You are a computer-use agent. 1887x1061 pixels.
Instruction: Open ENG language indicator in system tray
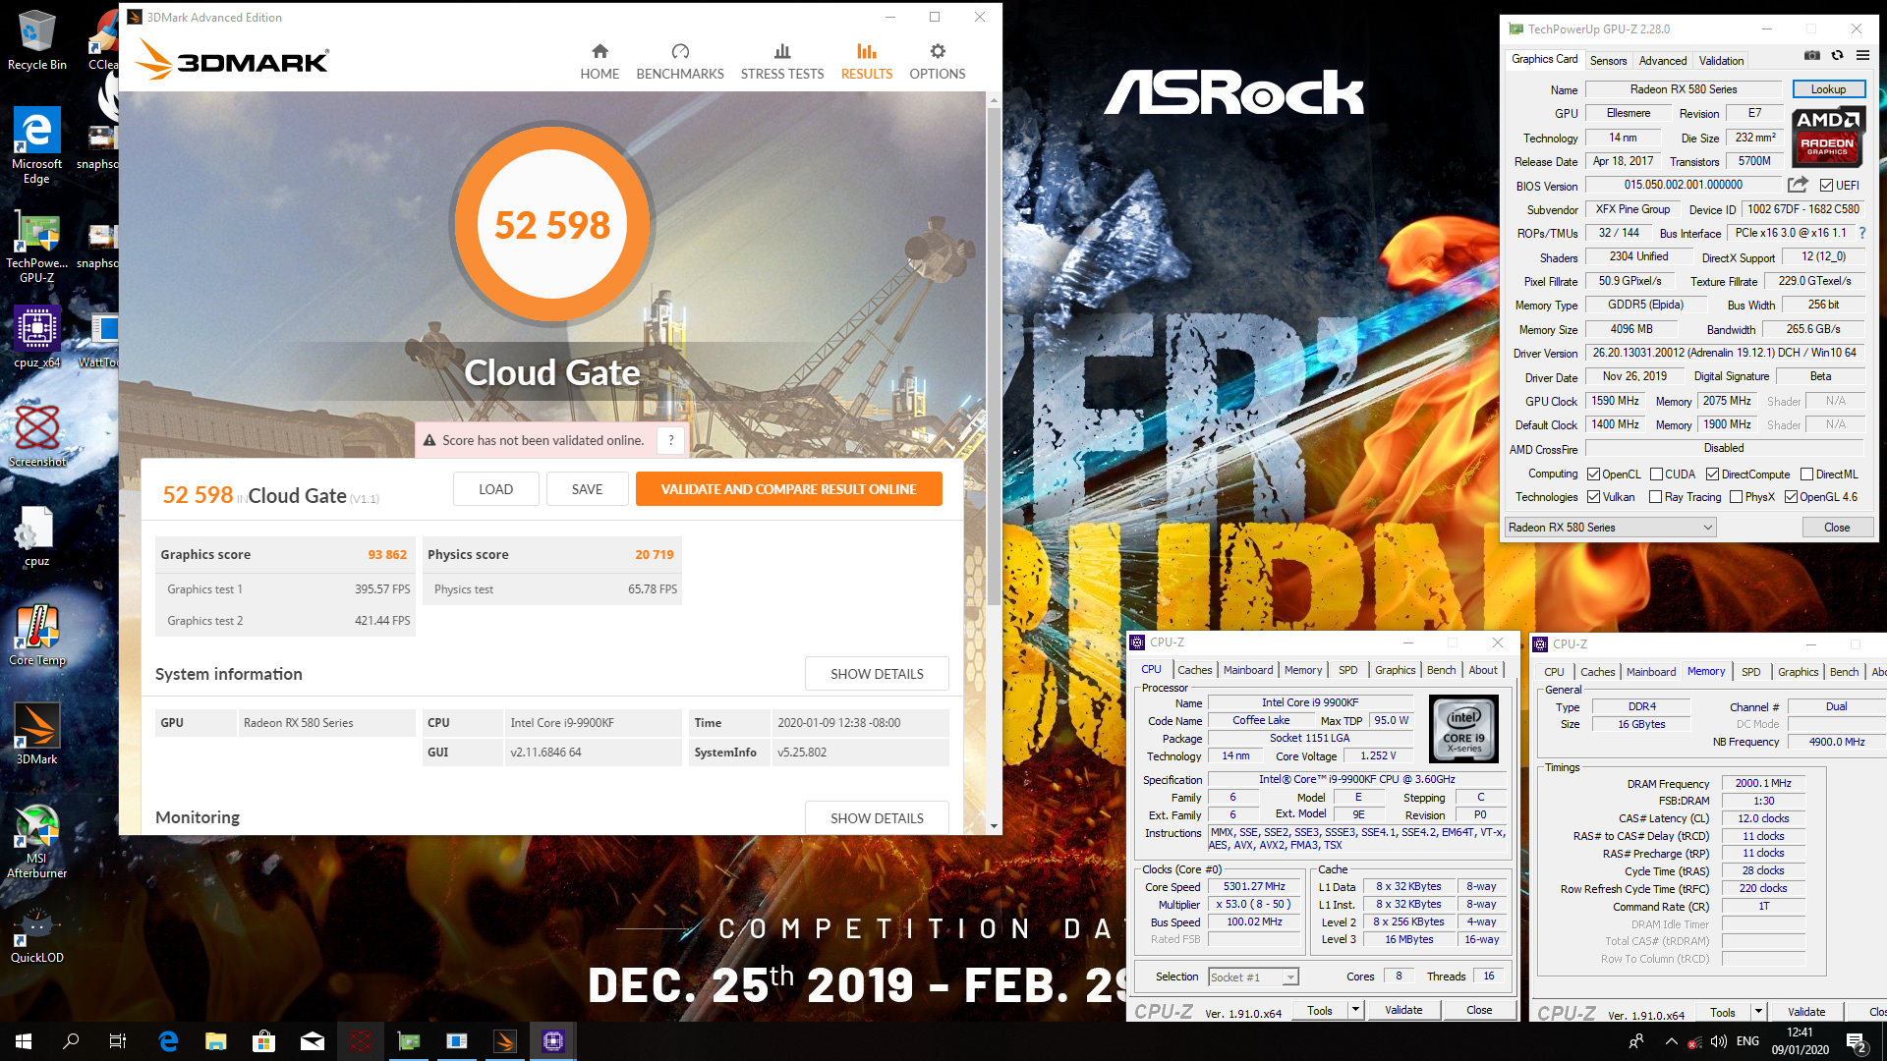(1747, 1041)
